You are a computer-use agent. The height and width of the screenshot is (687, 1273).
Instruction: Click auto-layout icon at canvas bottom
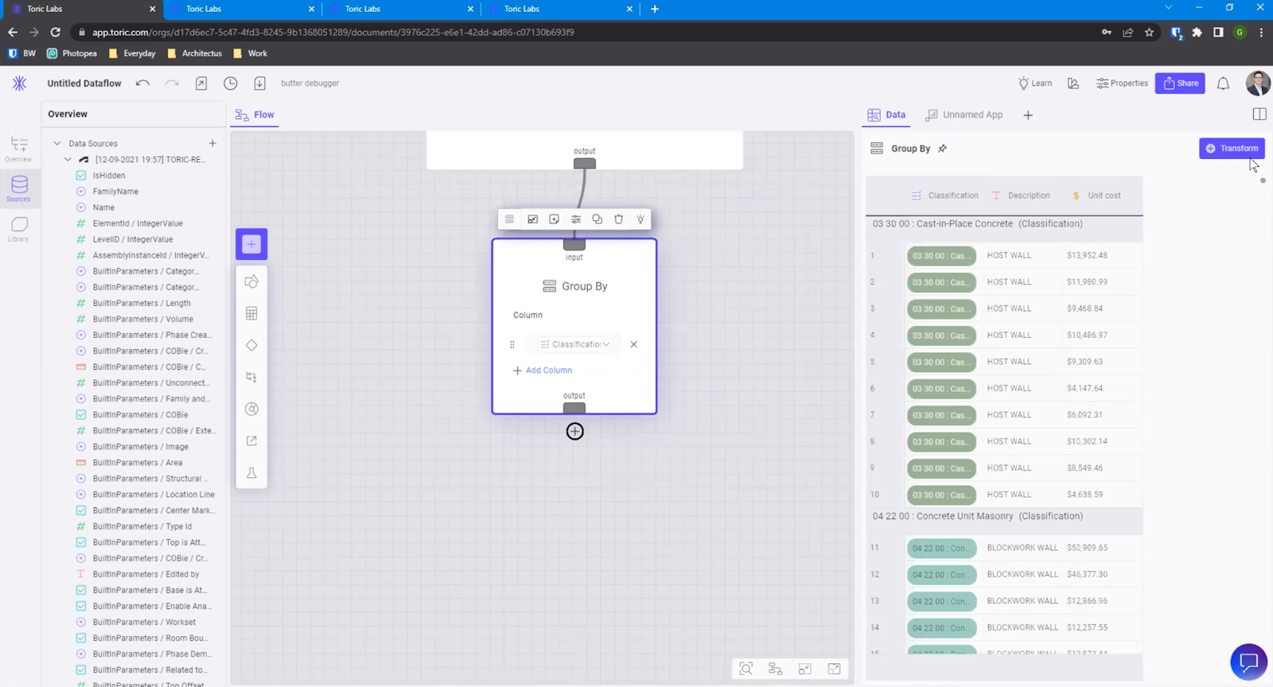[x=775, y=669]
